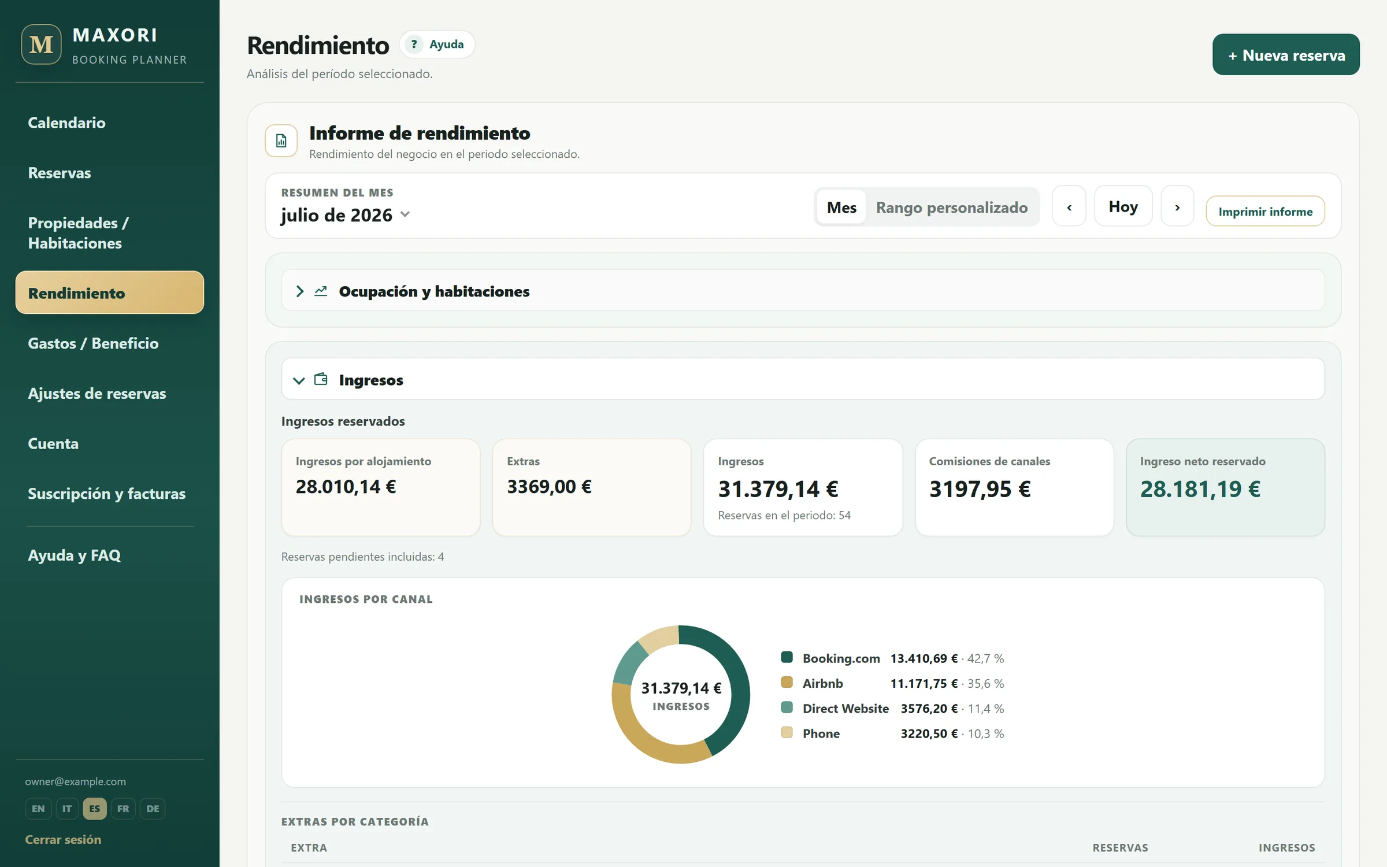The width and height of the screenshot is (1387, 867).
Task: Switch language to IT
Action: coord(67,809)
